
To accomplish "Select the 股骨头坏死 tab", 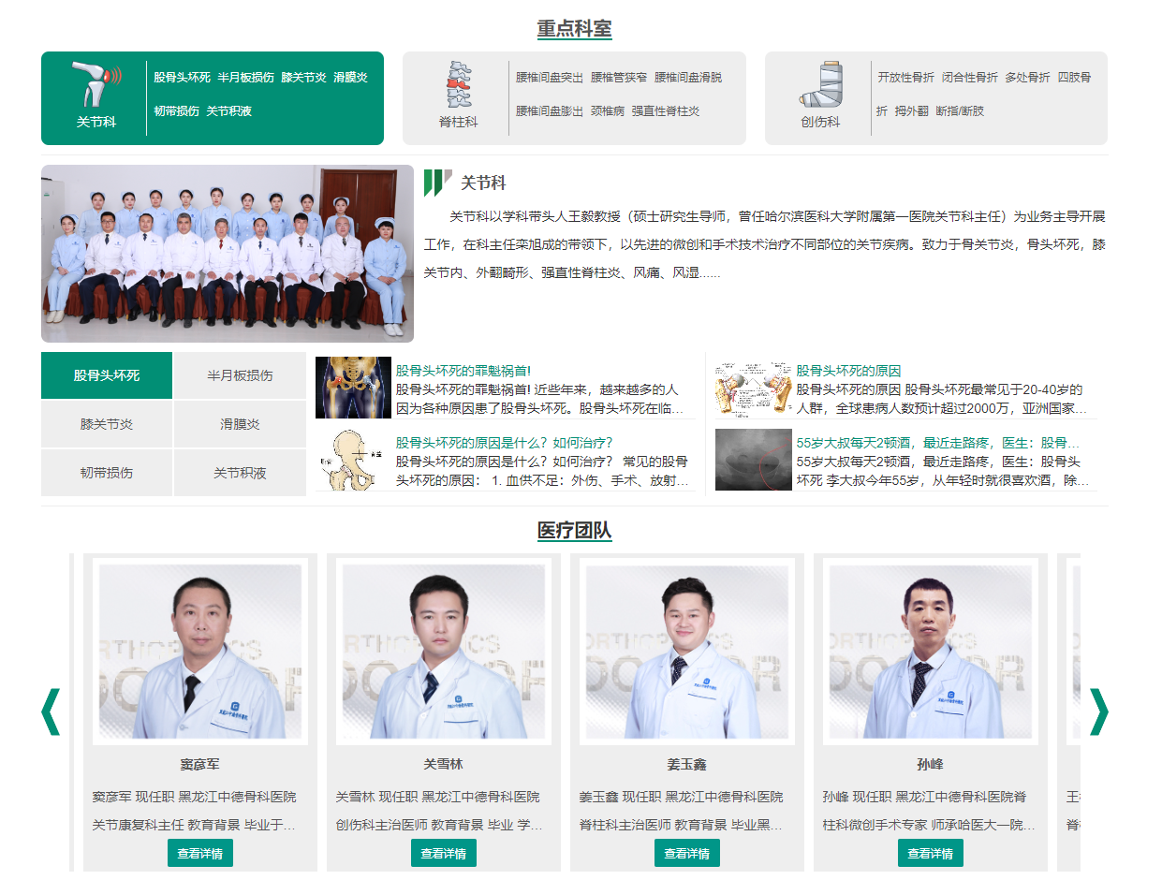I will coord(107,375).
